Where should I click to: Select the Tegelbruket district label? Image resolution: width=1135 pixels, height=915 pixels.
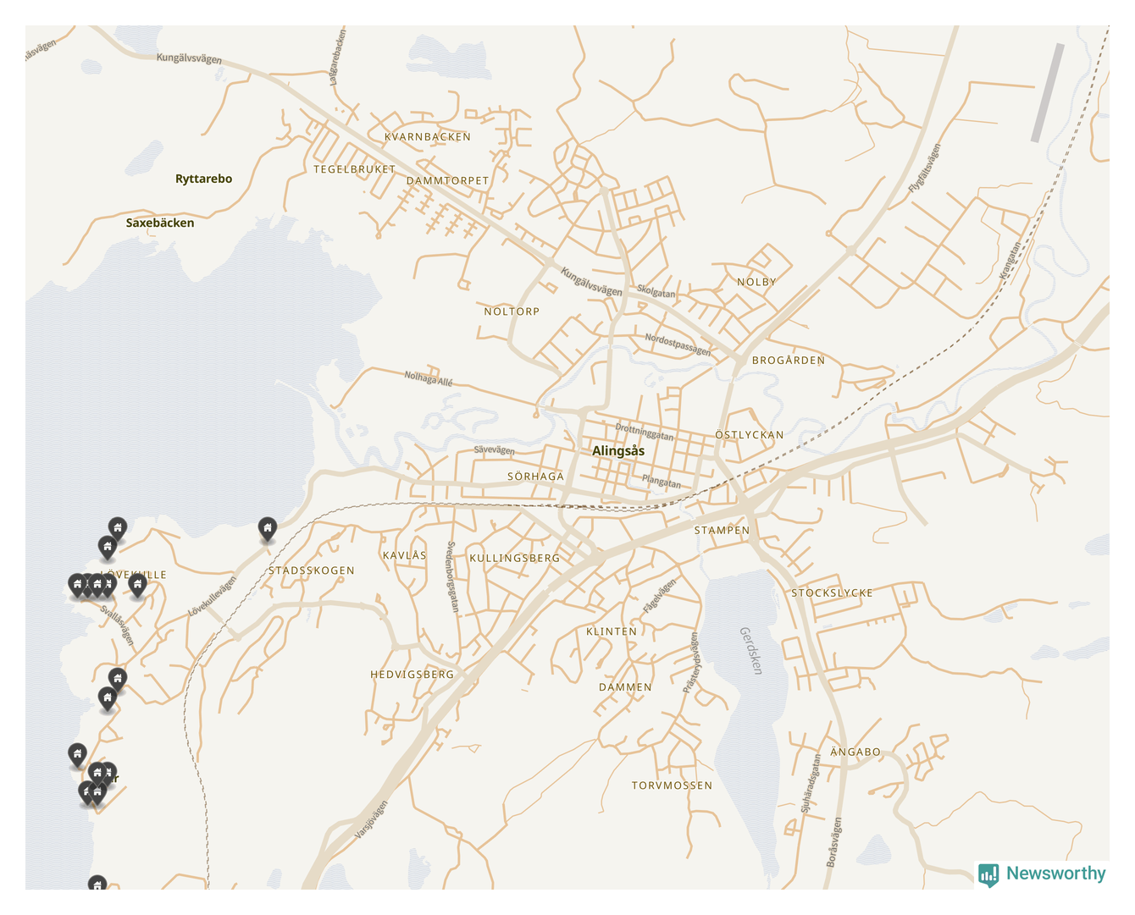click(x=354, y=169)
